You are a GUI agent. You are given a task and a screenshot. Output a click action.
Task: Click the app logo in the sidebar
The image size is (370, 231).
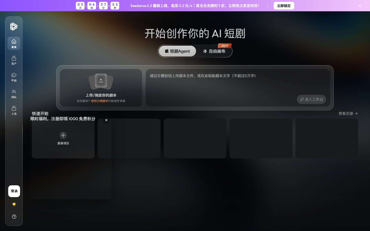(14, 26)
